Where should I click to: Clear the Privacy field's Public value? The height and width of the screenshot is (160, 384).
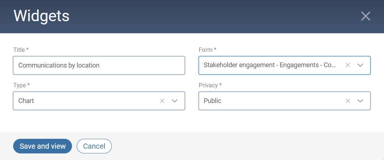(x=348, y=101)
